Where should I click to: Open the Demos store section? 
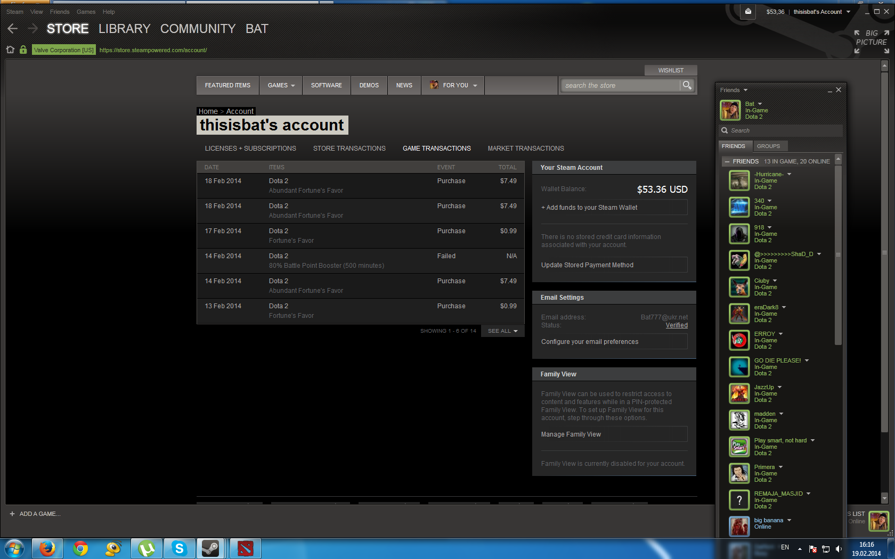(369, 85)
